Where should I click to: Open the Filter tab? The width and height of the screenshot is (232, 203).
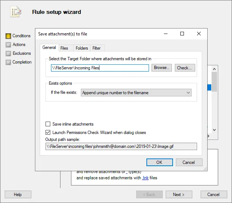click(x=97, y=48)
